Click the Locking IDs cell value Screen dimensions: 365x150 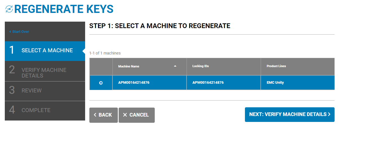(x=208, y=83)
